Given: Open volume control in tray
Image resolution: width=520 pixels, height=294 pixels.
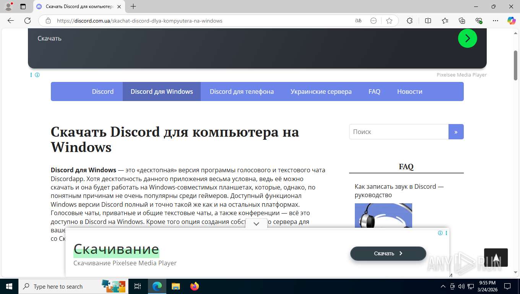Looking at the screenshot, I should coord(461,286).
